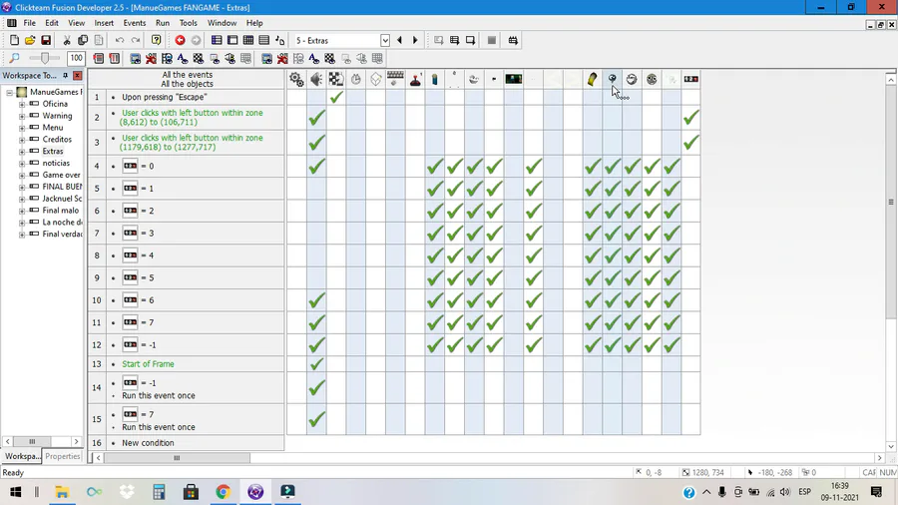This screenshot has height=505, width=898.
Task: Collapse the ManueGames root tree node
Action: [x=10, y=92]
